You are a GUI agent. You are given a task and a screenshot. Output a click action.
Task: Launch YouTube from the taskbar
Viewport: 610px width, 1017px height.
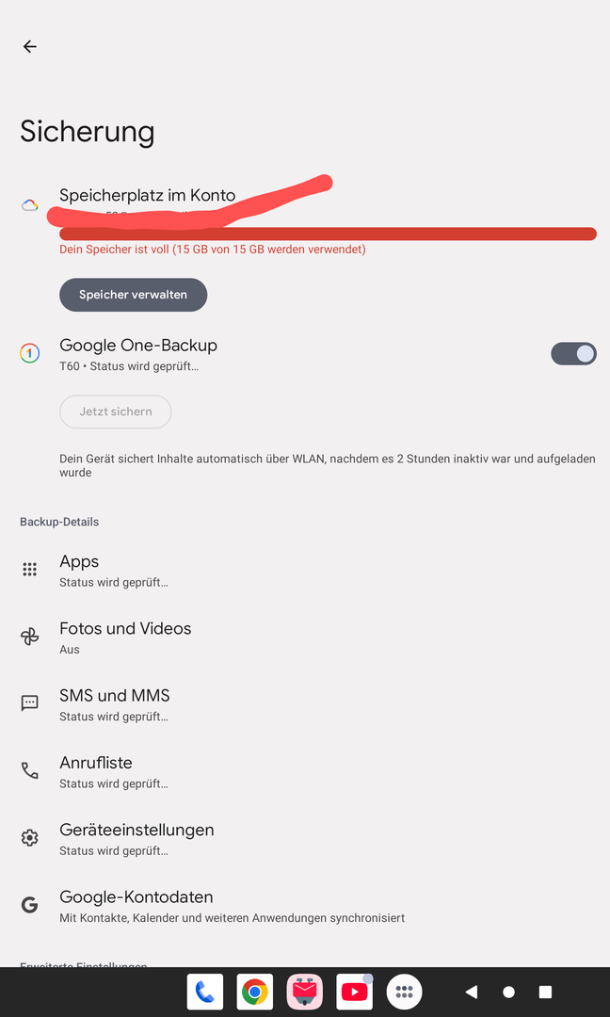tap(354, 992)
